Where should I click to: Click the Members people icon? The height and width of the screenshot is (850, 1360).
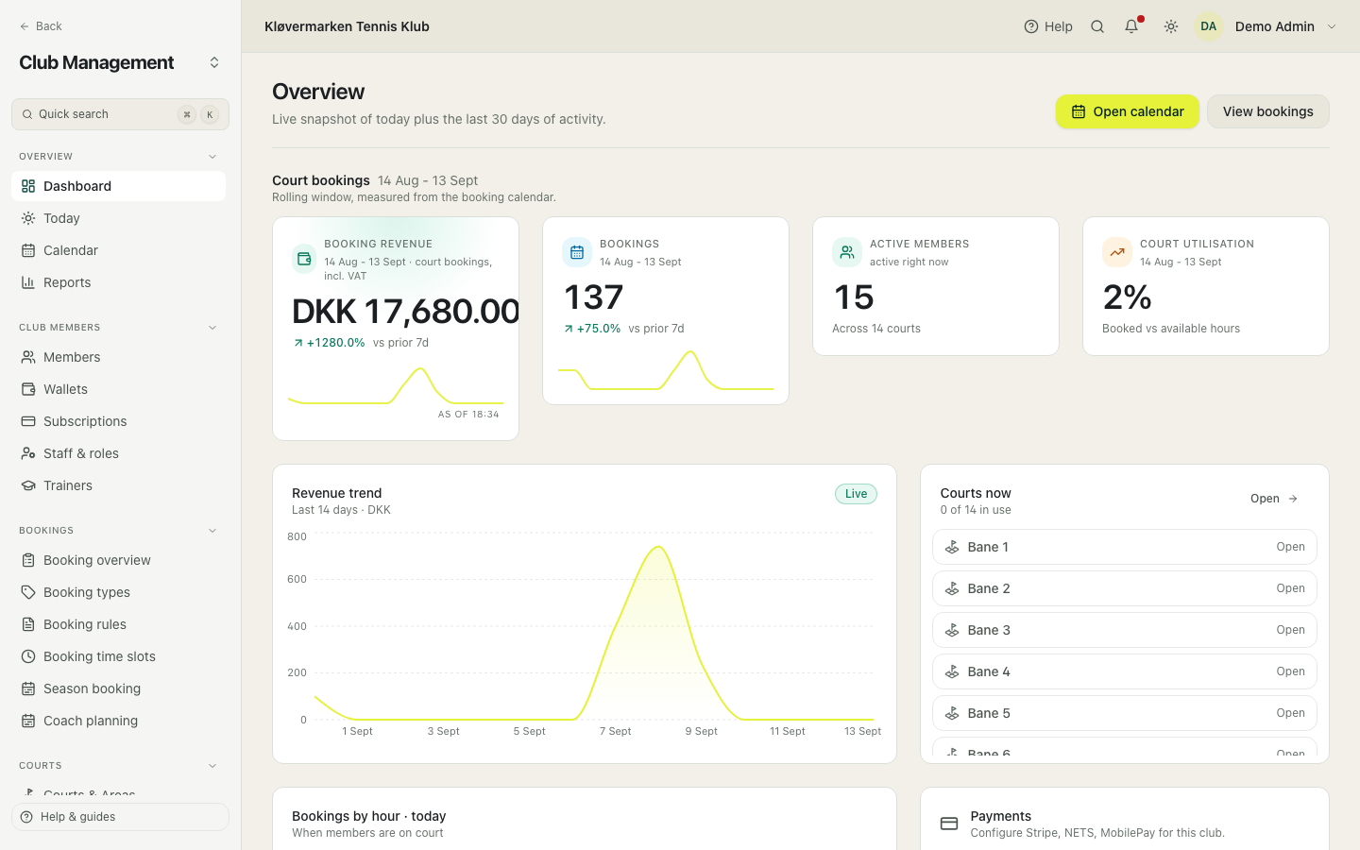[28, 357]
